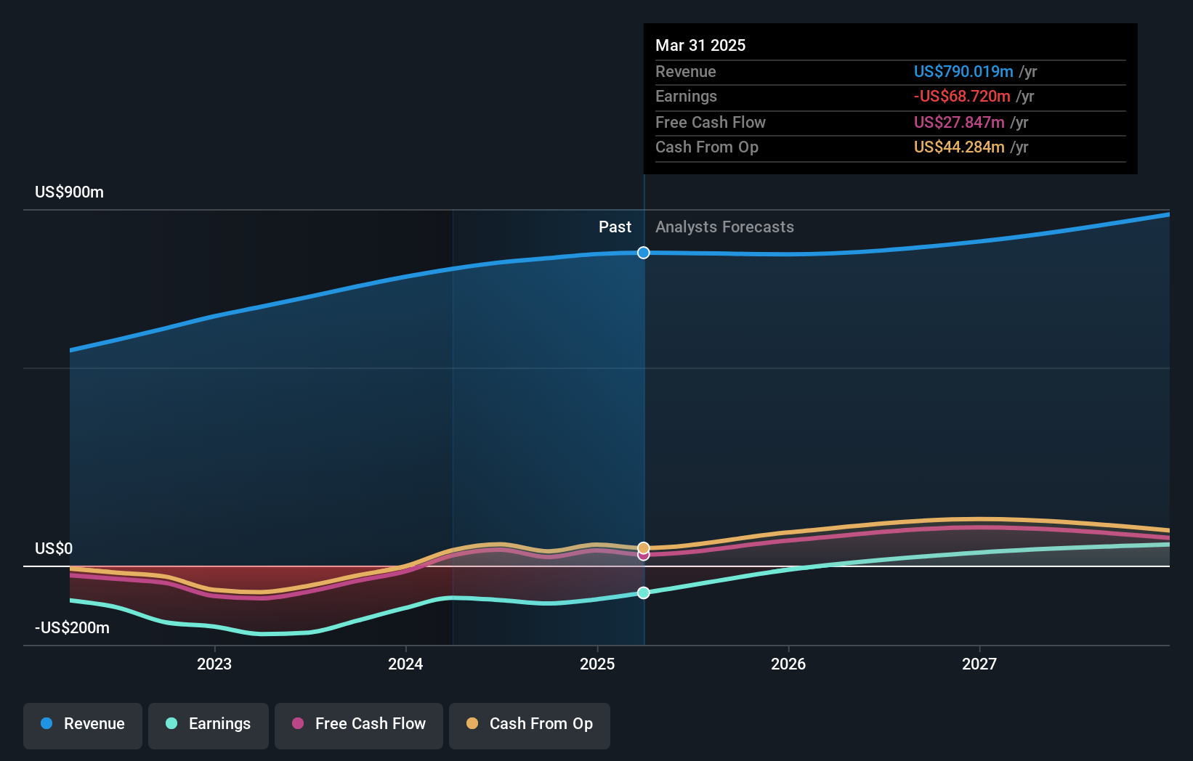
Task: Click the pink Free Cash Flow legend dot
Action: pos(298,723)
